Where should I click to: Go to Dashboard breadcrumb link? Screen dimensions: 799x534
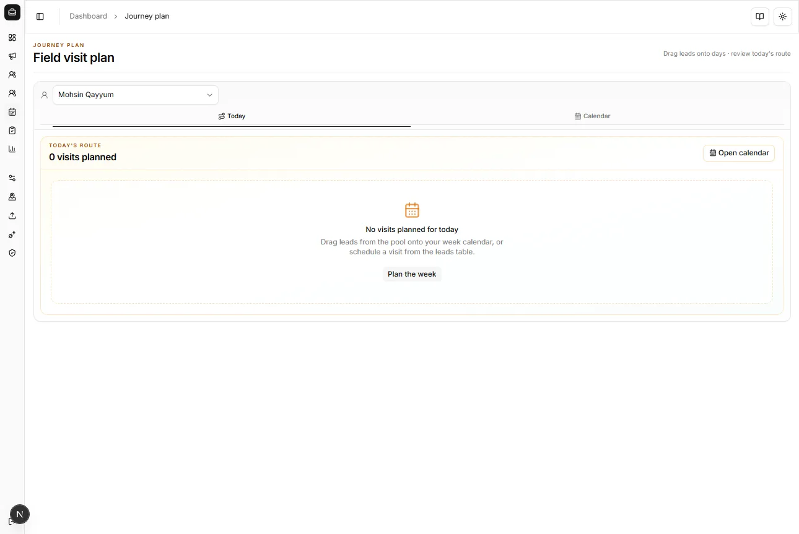tap(88, 16)
